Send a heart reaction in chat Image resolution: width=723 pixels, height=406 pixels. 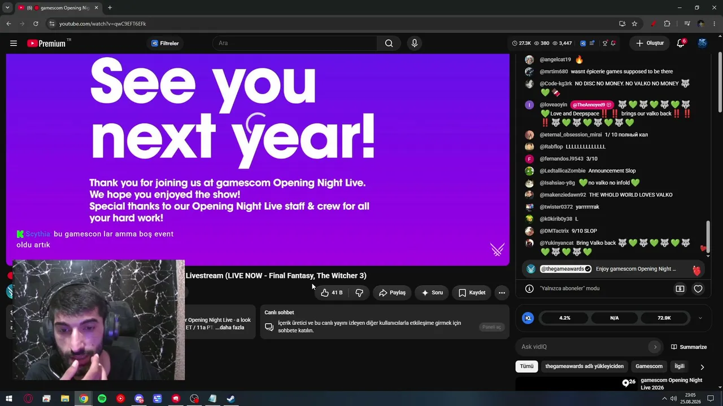[698, 289]
